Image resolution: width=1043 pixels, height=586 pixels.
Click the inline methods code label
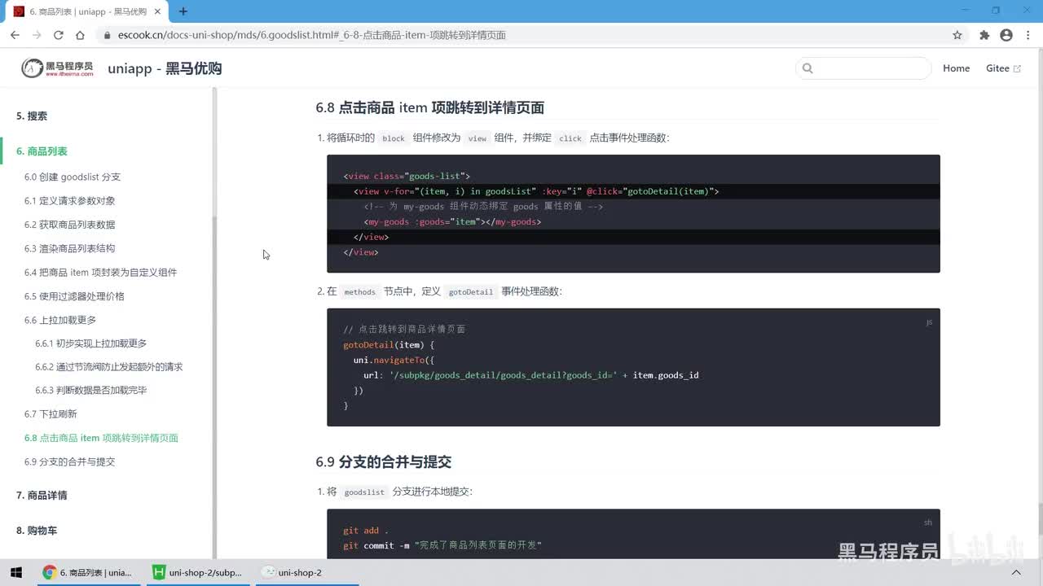(x=359, y=291)
